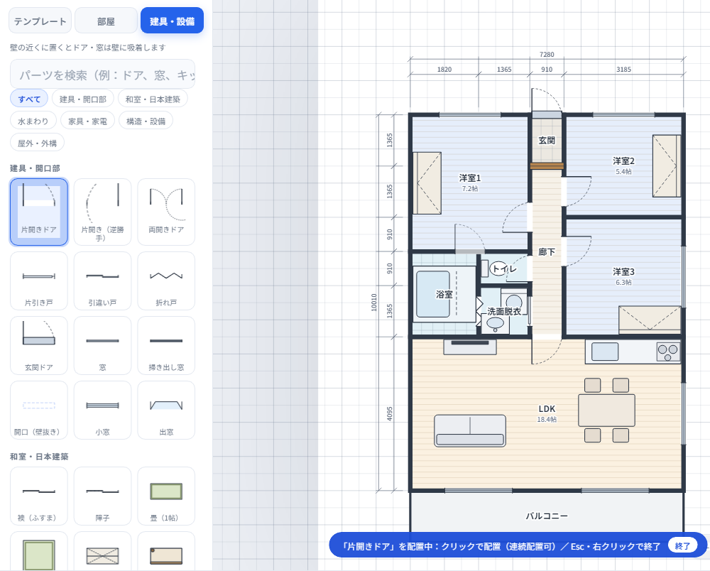Select the sofa in the LDK room
Viewport: 710px width, 571px height.
(470, 430)
